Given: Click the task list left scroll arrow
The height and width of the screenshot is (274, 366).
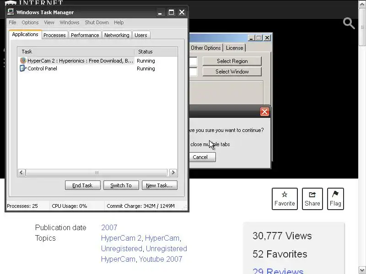Looking at the screenshot, I should (22, 173).
